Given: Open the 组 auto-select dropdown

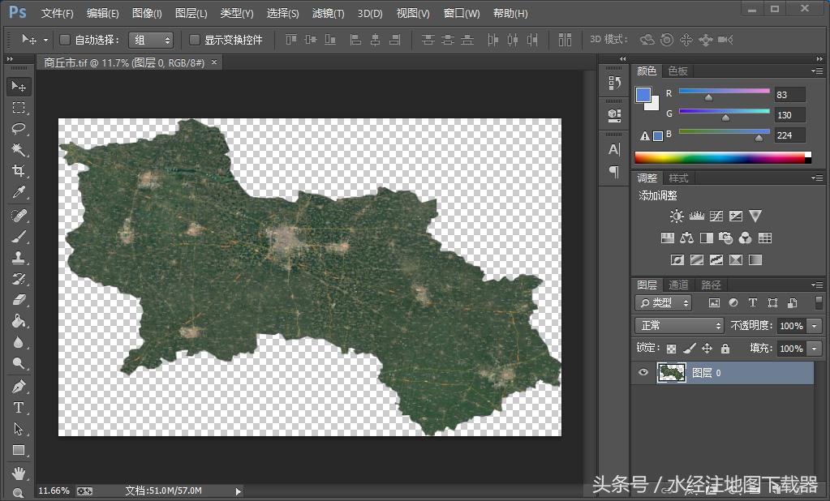Looking at the screenshot, I should (151, 40).
